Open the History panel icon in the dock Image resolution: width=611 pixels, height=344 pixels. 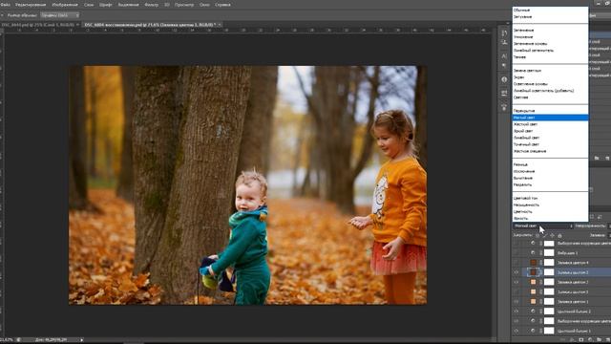pyautogui.click(x=504, y=33)
